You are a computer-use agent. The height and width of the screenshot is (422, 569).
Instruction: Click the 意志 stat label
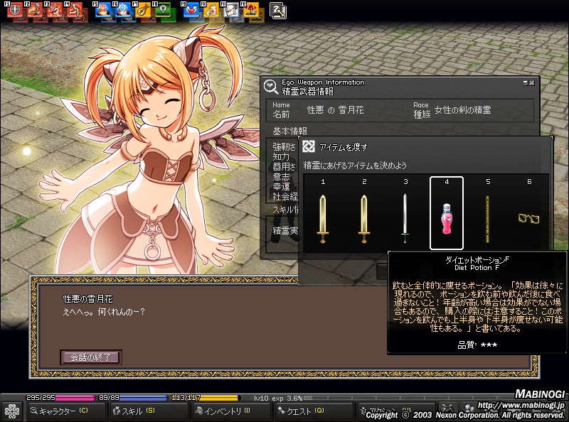[281, 177]
